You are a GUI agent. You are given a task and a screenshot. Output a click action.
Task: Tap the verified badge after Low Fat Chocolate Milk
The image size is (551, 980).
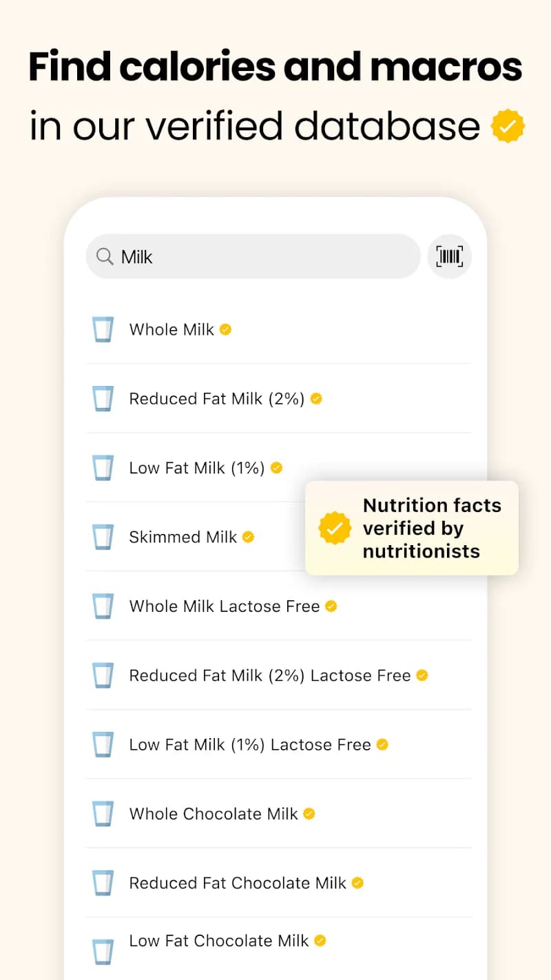[x=320, y=940]
